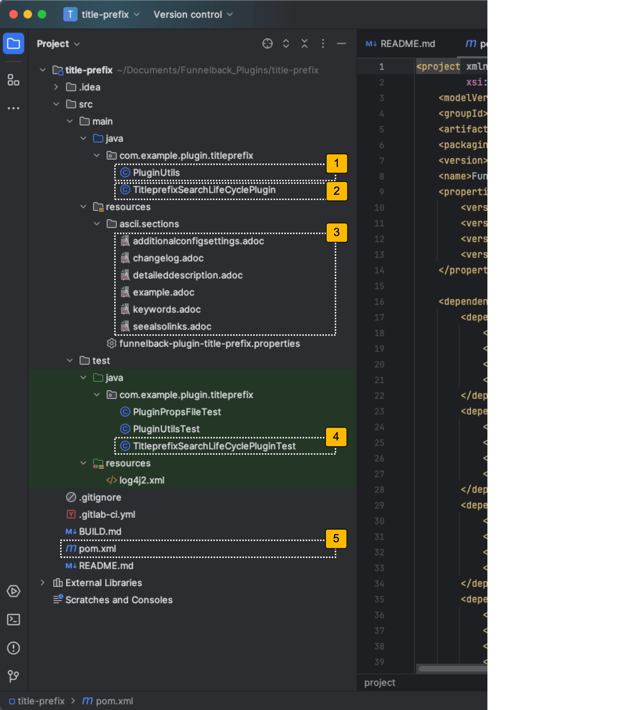Open the TitleprefixSearchLifeCyclePluginTest class
This screenshot has height=710, width=629.
[214, 446]
